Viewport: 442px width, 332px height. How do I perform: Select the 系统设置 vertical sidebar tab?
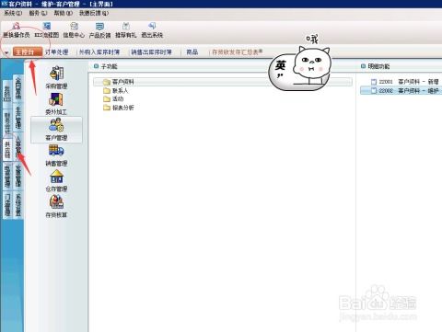pos(18,205)
